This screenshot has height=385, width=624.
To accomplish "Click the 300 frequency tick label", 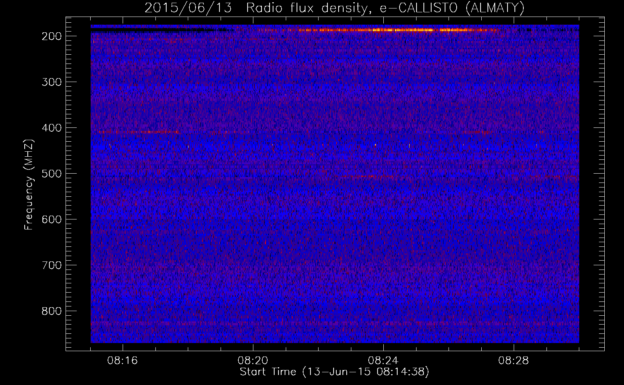I will [51, 82].
